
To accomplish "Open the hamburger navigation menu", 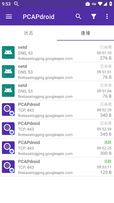I will coord(9,17).
